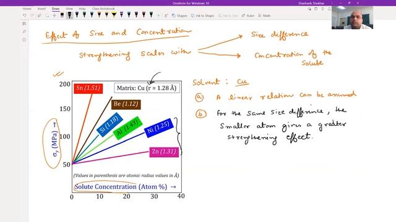Pick the blue pen left of the orange pens
The height and width of the screenshot is (222, 396).
[92, 15]
